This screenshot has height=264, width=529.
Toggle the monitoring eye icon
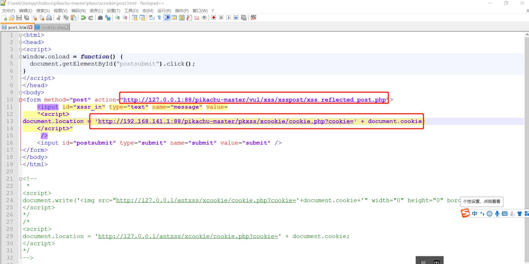(204, 18)
